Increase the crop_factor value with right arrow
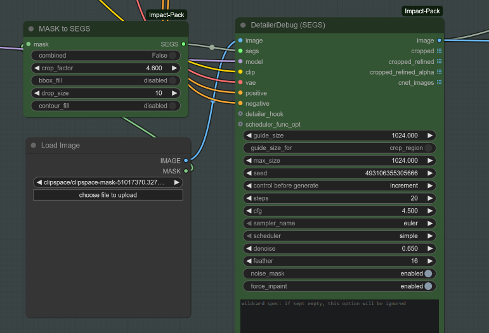The height and width of the screenshot is (333, 489). pyautogui.click(x=174, y=68)
